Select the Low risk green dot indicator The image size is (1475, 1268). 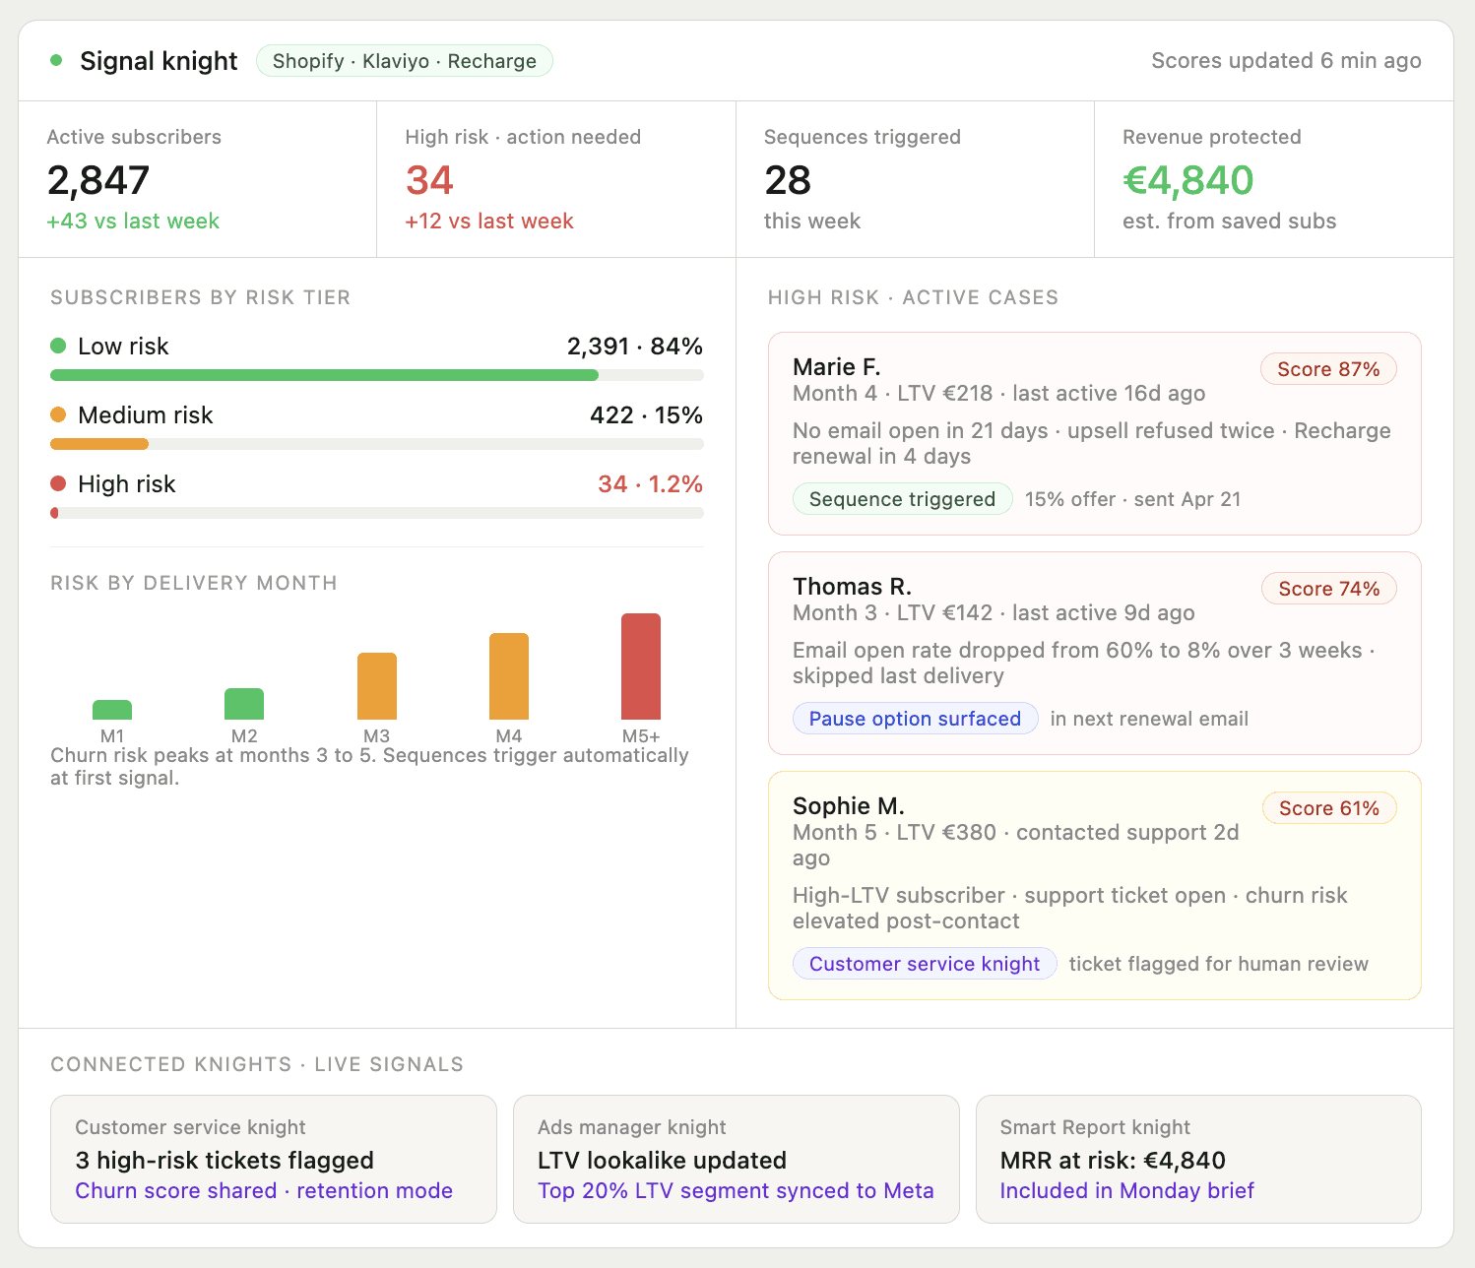[57, 346]
